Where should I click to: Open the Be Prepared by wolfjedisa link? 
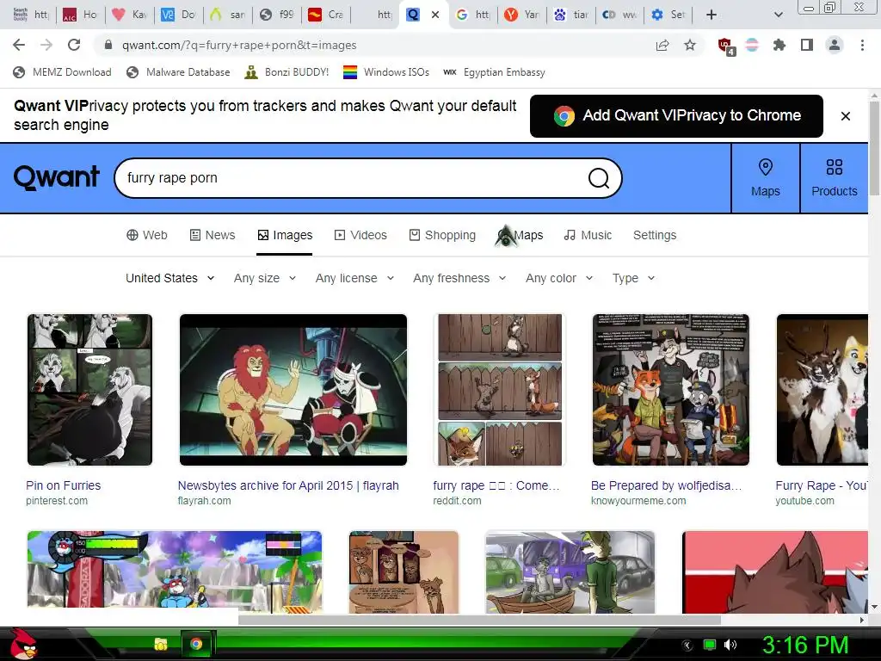click(x=666, y=485)
